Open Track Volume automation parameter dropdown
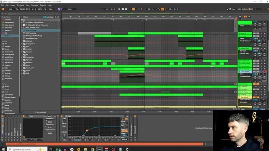 click(x=245, y=41)
